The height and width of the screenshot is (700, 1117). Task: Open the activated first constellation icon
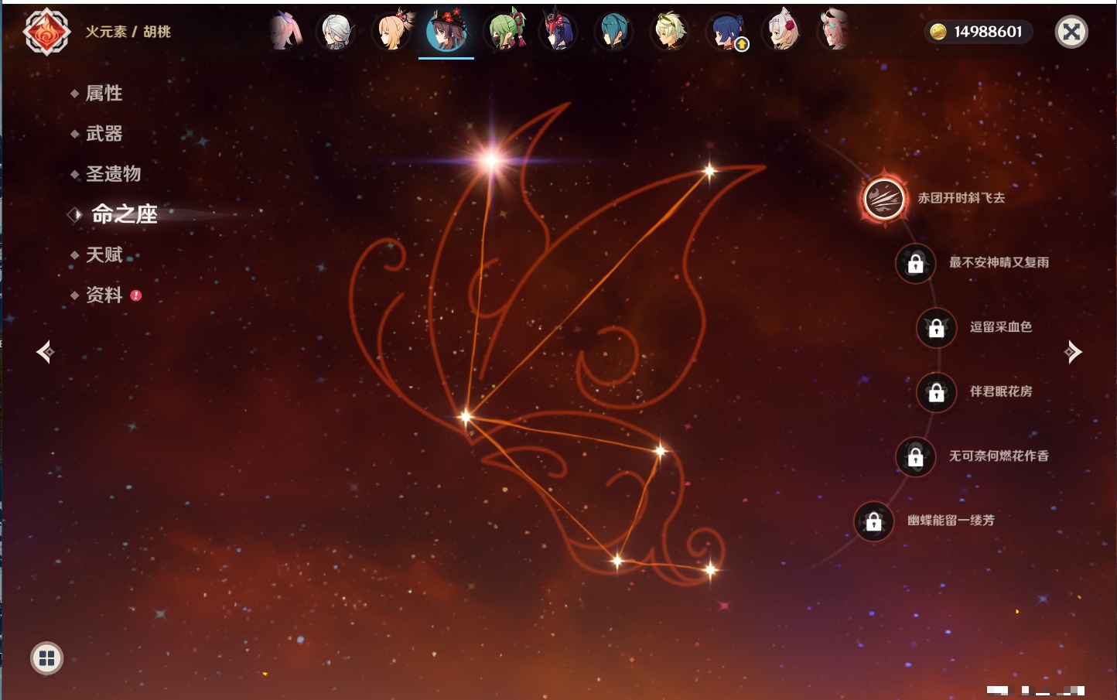884,199
